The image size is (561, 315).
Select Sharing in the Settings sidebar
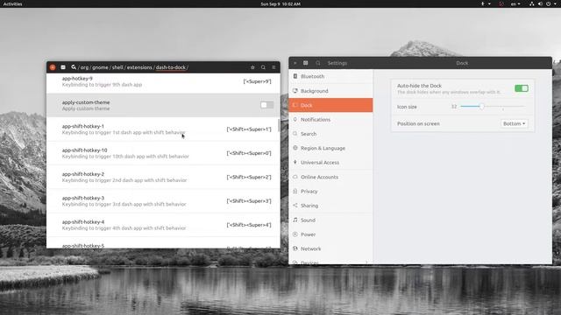330,206
